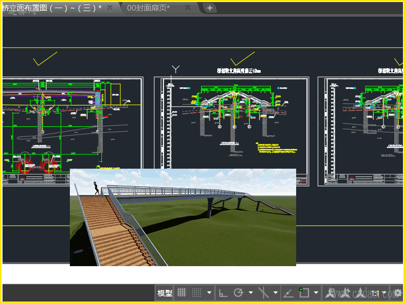This screenshot has height=303, width=405.
Task: Click the first annotation scale icon
Action: 331,293
